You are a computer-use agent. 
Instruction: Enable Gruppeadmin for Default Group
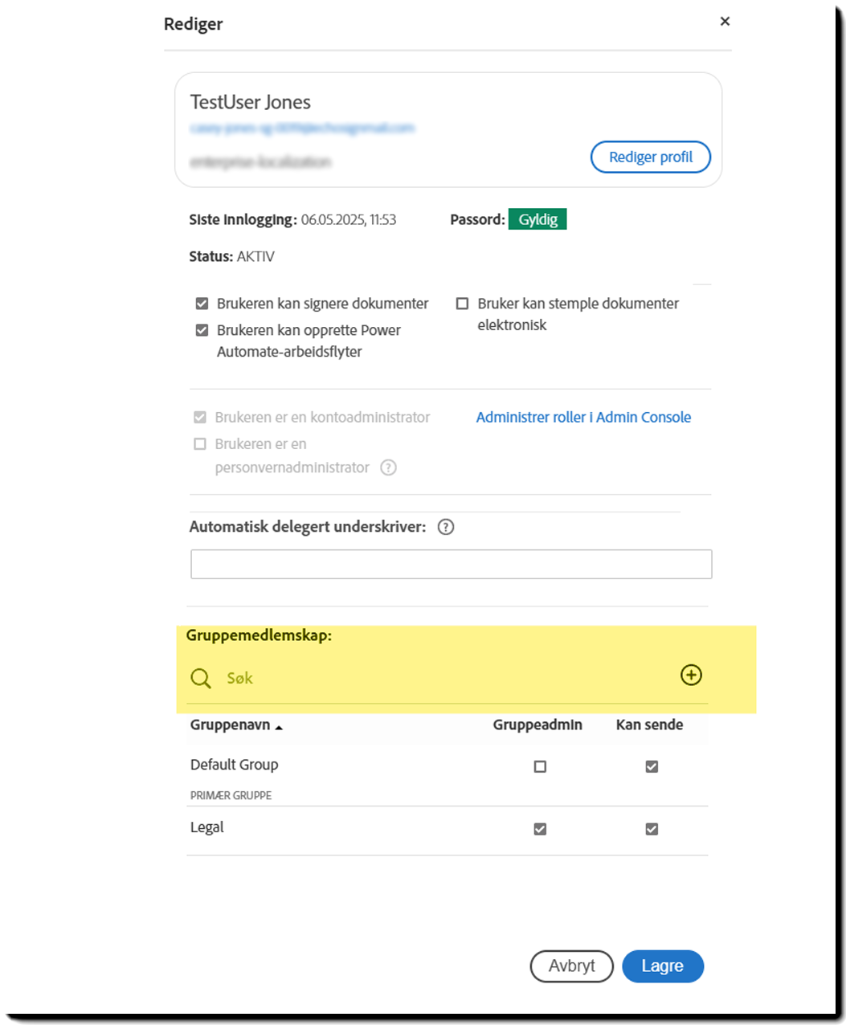tap(540, 766)
